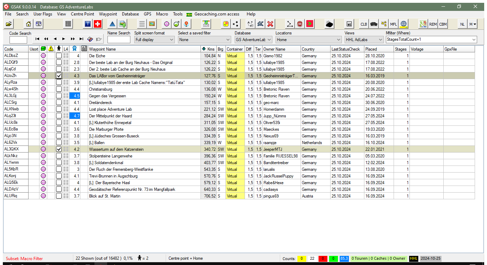Click the three dots network toolbar icon
Viewport: 487px width, 265px height.
[236, 24]
